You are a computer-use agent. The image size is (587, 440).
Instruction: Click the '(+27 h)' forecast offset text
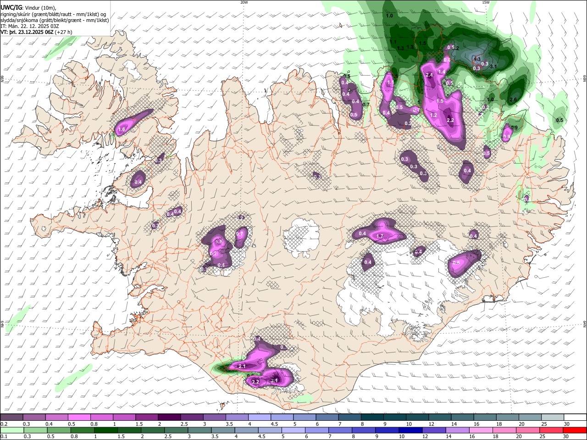(63, 33)
